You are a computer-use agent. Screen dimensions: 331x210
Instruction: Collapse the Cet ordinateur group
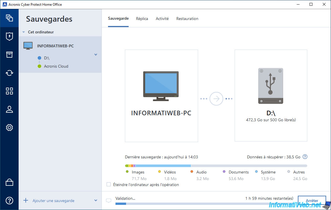pos(24,32)
